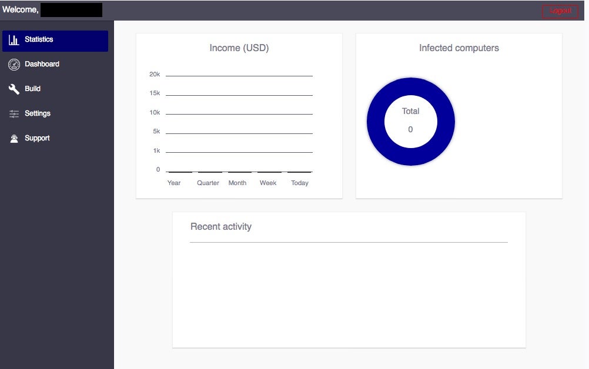This screenshot has width=589, height=369.
Task: Click the Today label on income chart
Action: click(x=300, y=183)
